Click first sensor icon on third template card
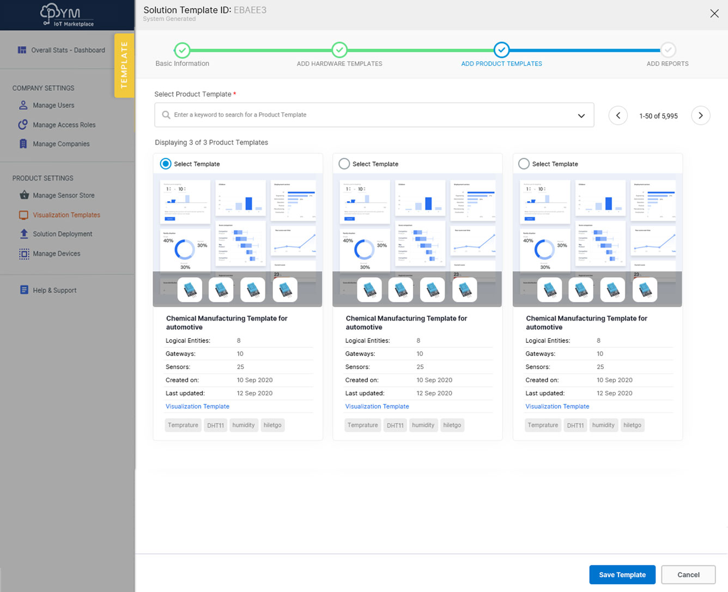Screen dimensions: 728x592 (549, 289)
